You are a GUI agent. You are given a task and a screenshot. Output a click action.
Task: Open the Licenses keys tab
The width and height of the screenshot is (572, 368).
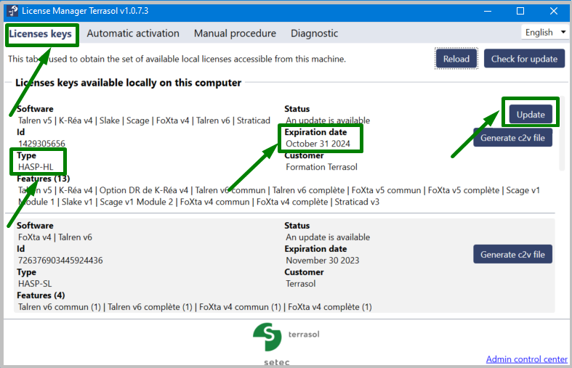click(40, 34)
